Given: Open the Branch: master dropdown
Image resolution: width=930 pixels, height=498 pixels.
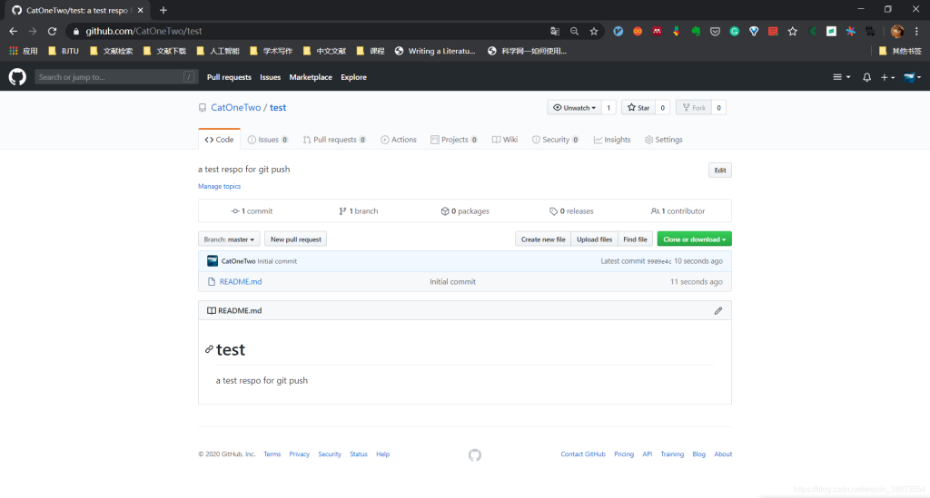Looking at the screenshot, I should [229, 239].
